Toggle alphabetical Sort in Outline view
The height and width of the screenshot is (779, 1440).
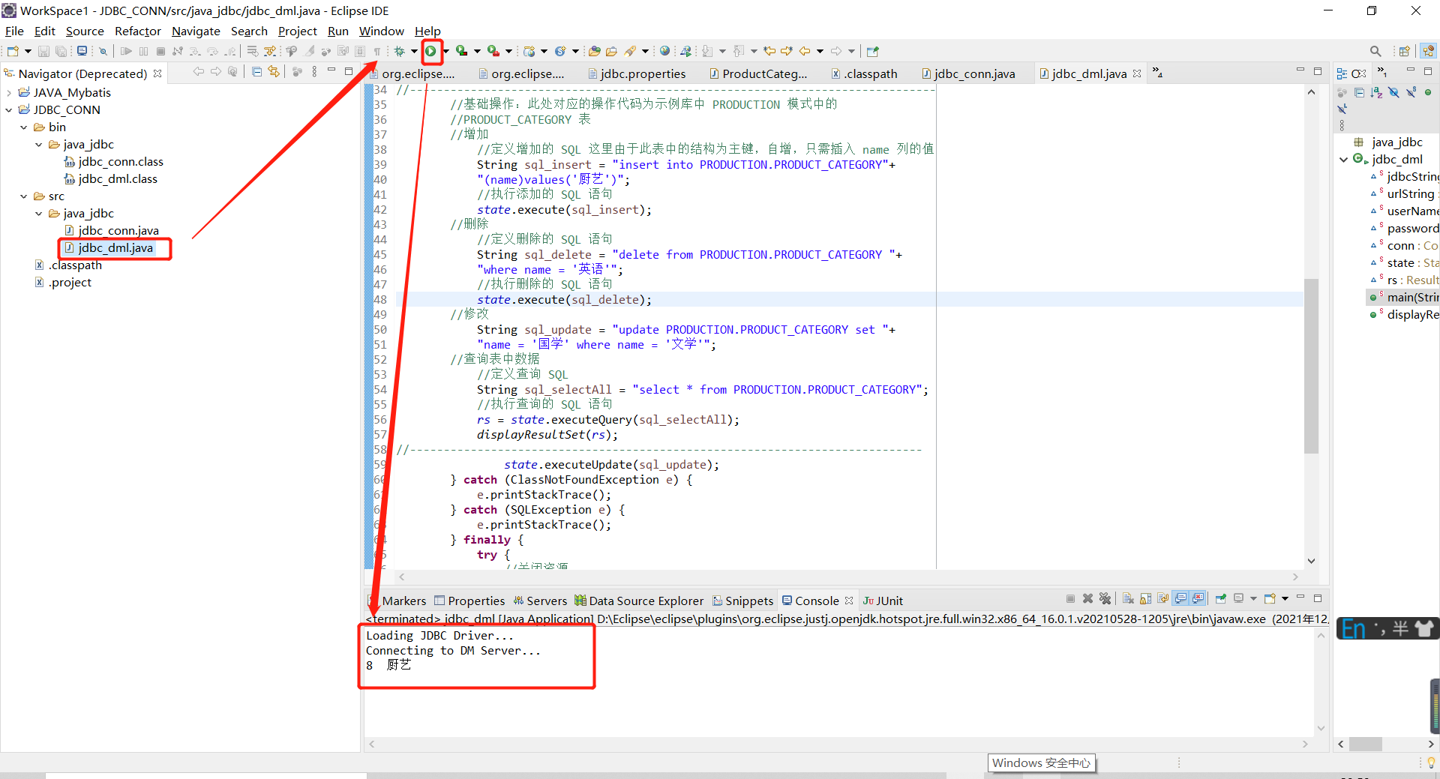[1376, 92]
